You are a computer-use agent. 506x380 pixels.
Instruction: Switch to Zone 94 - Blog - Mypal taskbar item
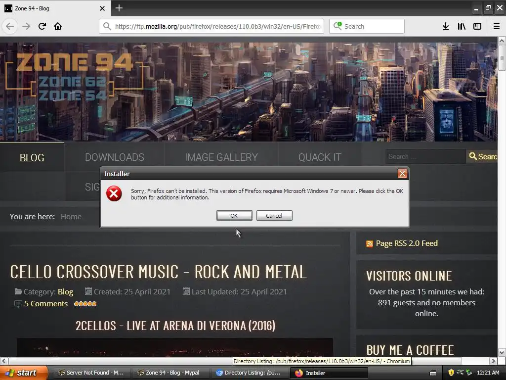coord(170,373)
